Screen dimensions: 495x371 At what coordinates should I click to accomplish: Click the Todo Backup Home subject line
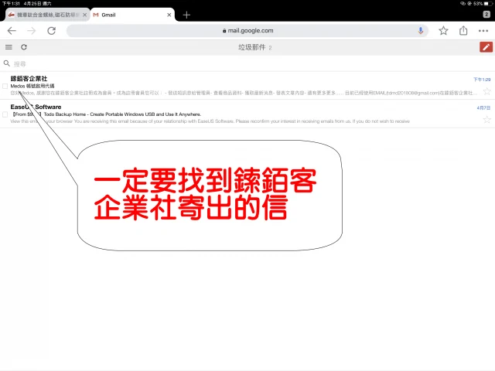tap(107, 114)
